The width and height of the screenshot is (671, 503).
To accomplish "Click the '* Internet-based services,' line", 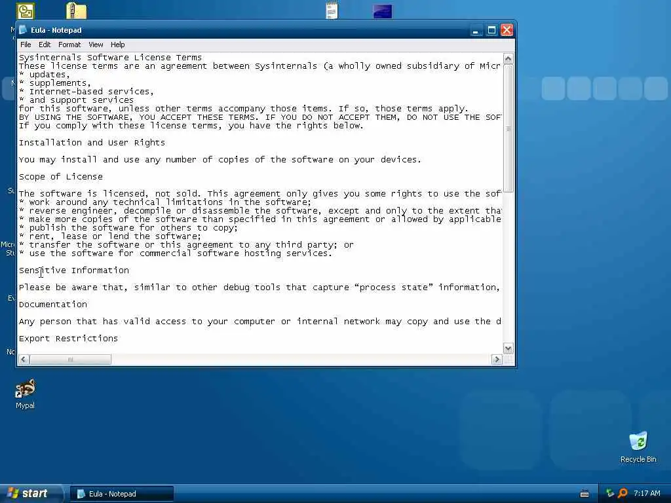I will (x=86, y=92).
